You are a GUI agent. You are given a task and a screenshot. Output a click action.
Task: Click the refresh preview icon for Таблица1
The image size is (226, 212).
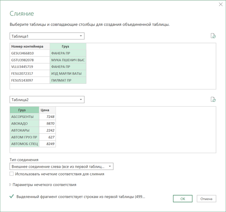(x=213, y=36)
